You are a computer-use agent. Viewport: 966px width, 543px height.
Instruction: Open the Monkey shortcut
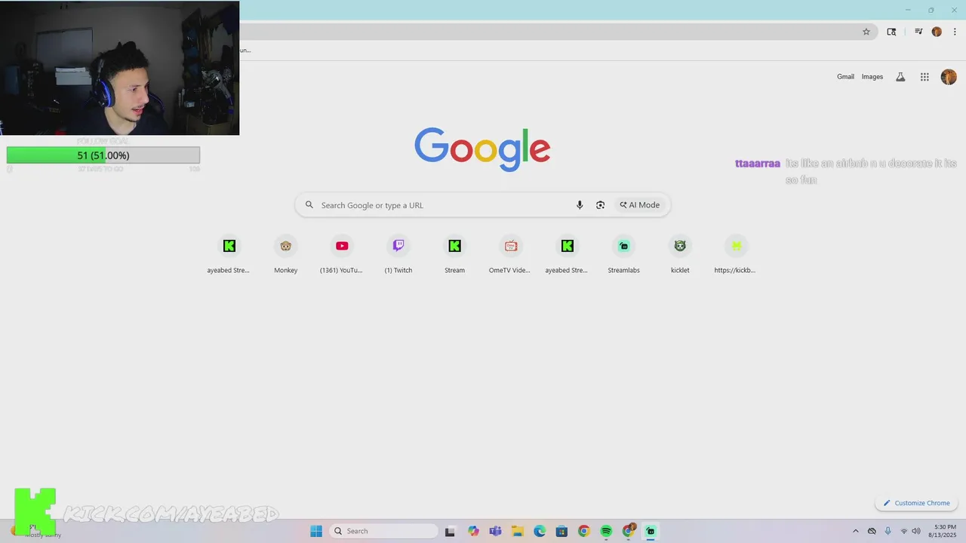(286, 254)
